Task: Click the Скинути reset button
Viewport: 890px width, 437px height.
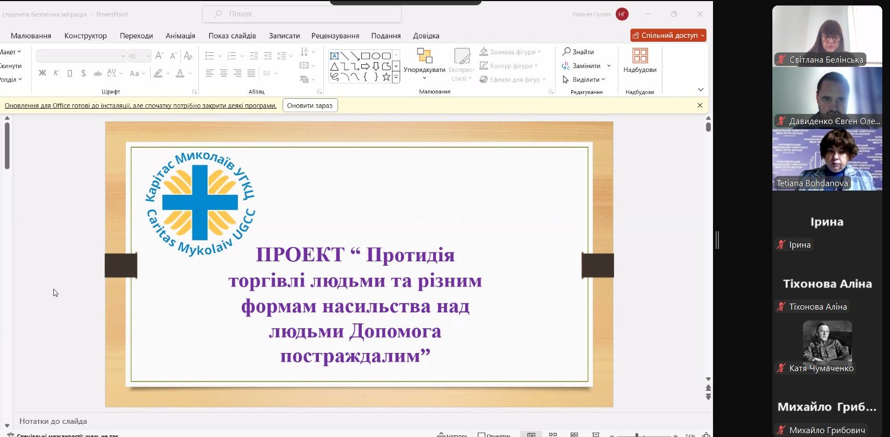Action: [x=10, y=66]
